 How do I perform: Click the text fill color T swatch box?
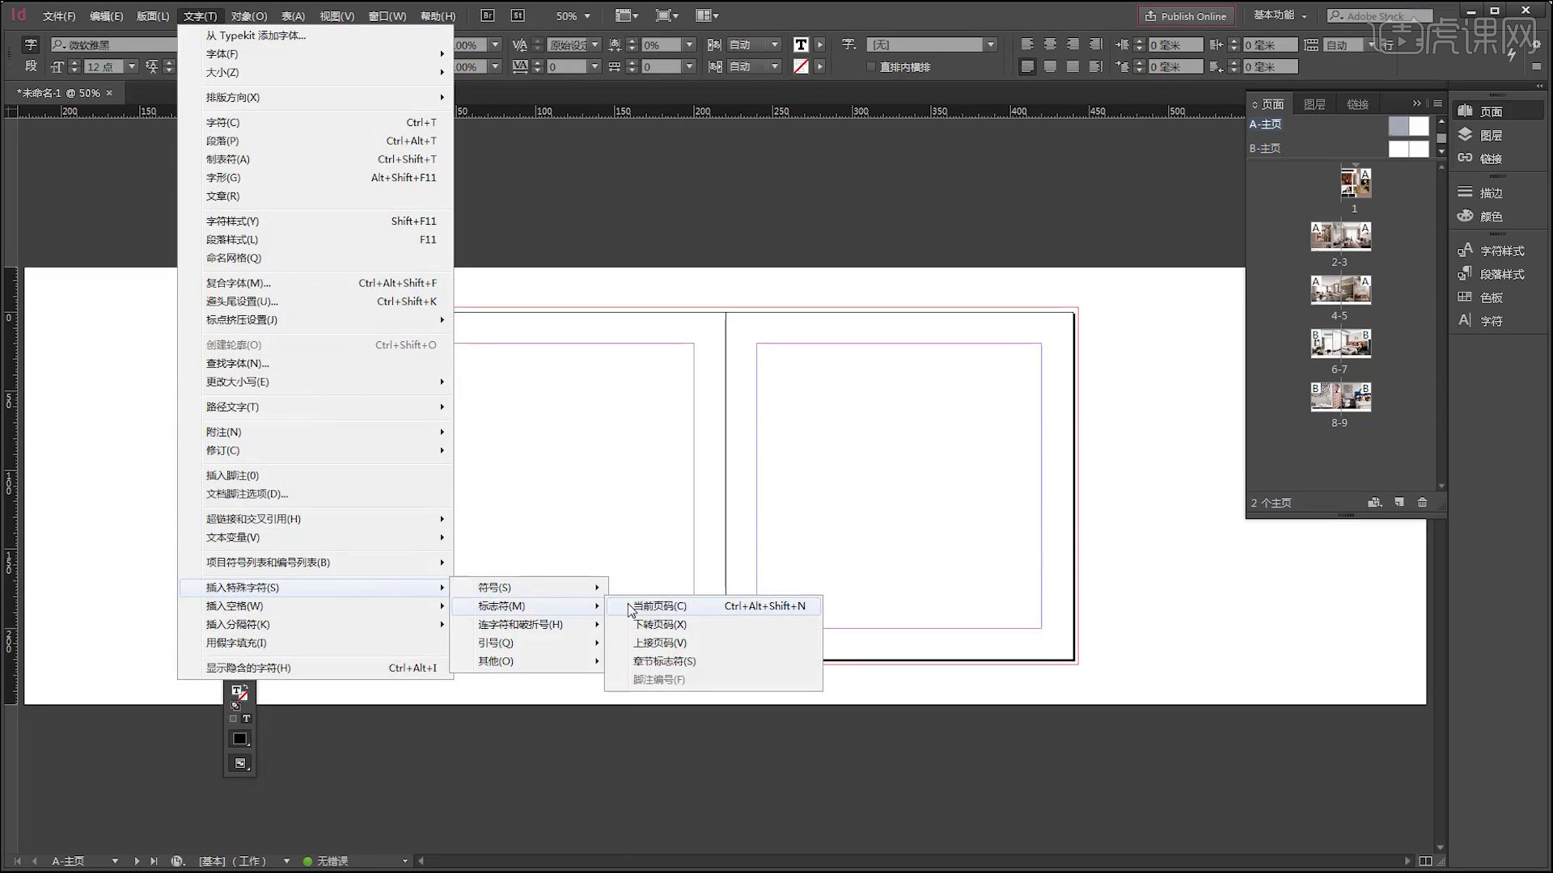click(x=801, y=45)
